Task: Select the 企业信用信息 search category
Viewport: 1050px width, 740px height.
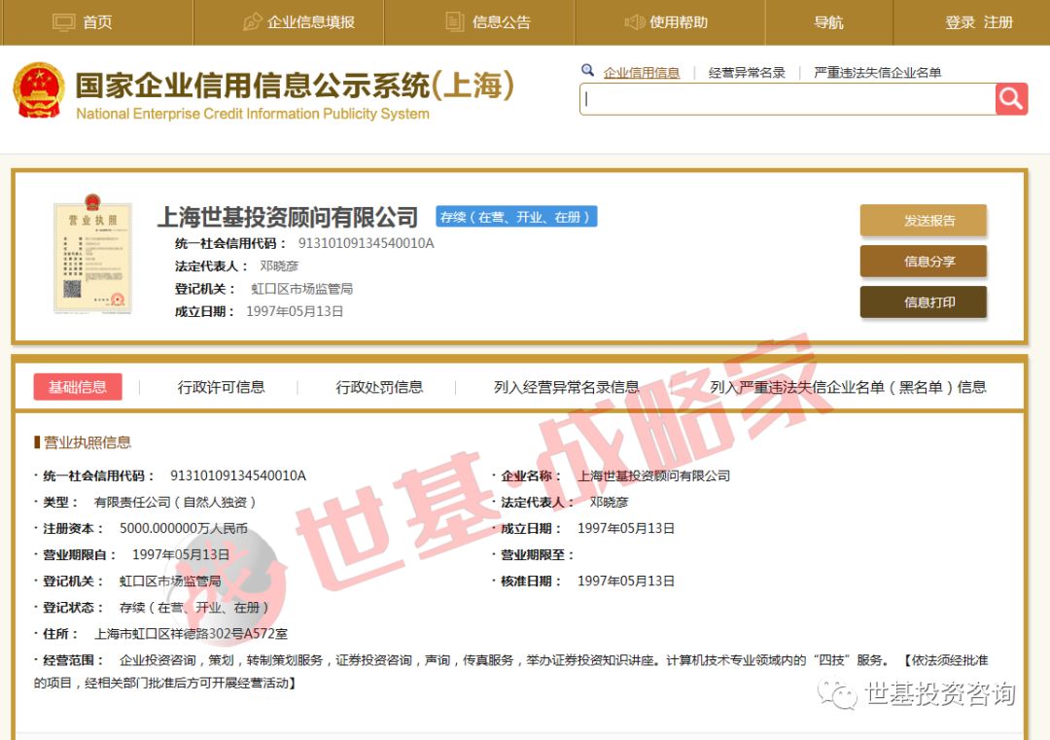Action: click(641, 72)
